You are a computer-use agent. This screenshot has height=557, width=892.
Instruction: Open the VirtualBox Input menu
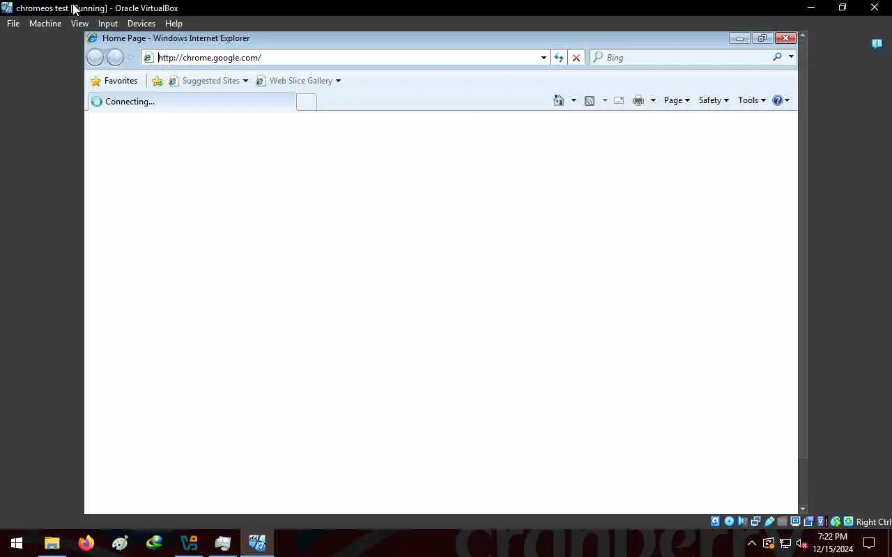[x=108, y=24]
